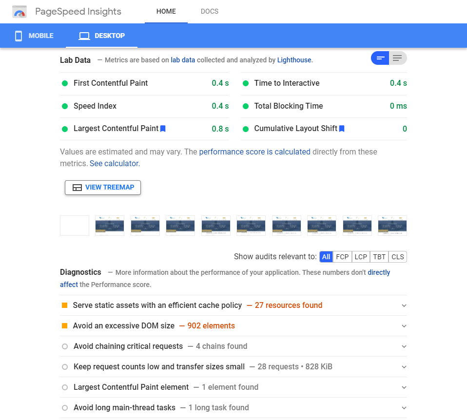Filter audits by TBT

click(x=379, y=257)
